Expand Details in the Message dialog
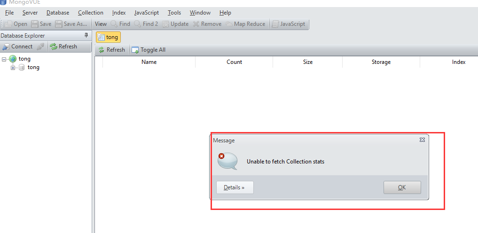 click(235, 187)
